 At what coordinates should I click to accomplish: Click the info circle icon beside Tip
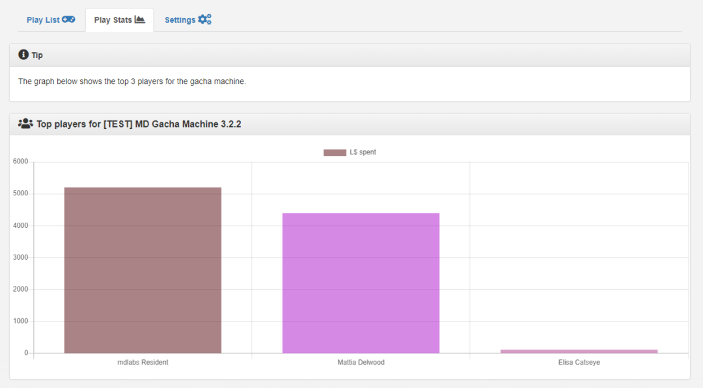(23, 55)
